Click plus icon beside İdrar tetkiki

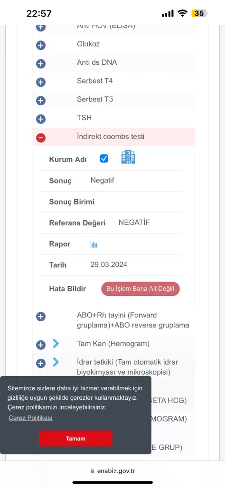point(41,363)
